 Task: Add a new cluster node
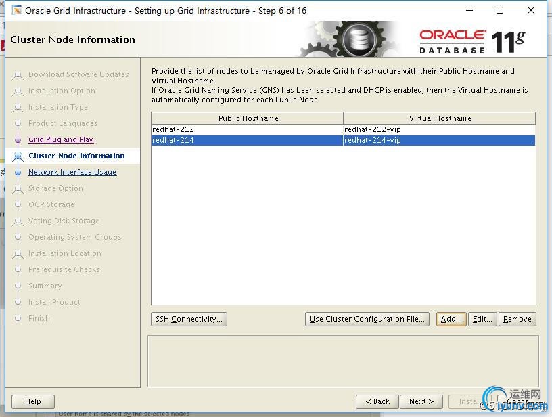[451, 319]
